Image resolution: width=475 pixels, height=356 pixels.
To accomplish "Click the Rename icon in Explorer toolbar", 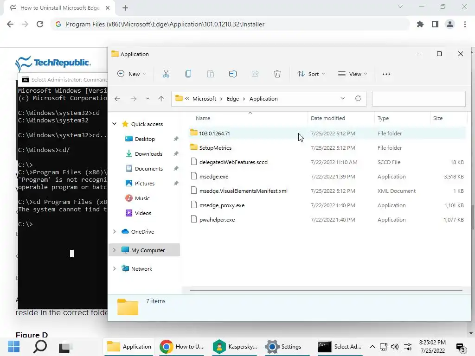I will [233, 74].
